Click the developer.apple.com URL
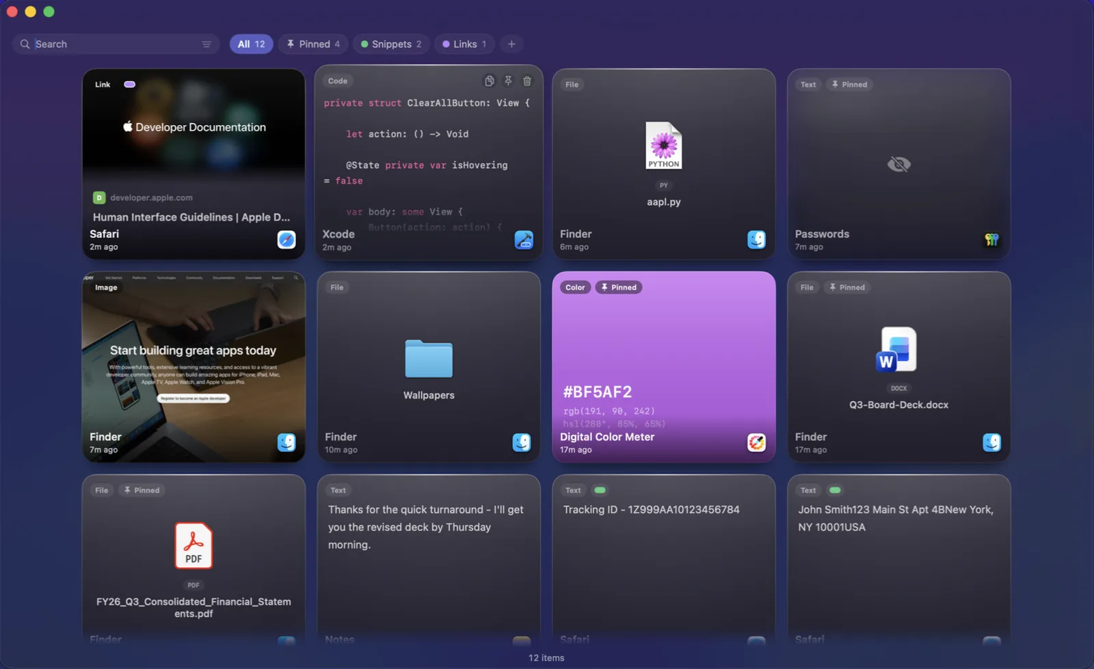1094x669 pixels. [x=151, y=198]
